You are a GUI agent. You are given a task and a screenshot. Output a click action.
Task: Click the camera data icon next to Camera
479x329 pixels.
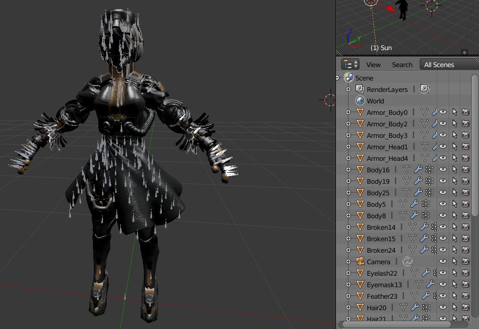click(x=407, y=261)
